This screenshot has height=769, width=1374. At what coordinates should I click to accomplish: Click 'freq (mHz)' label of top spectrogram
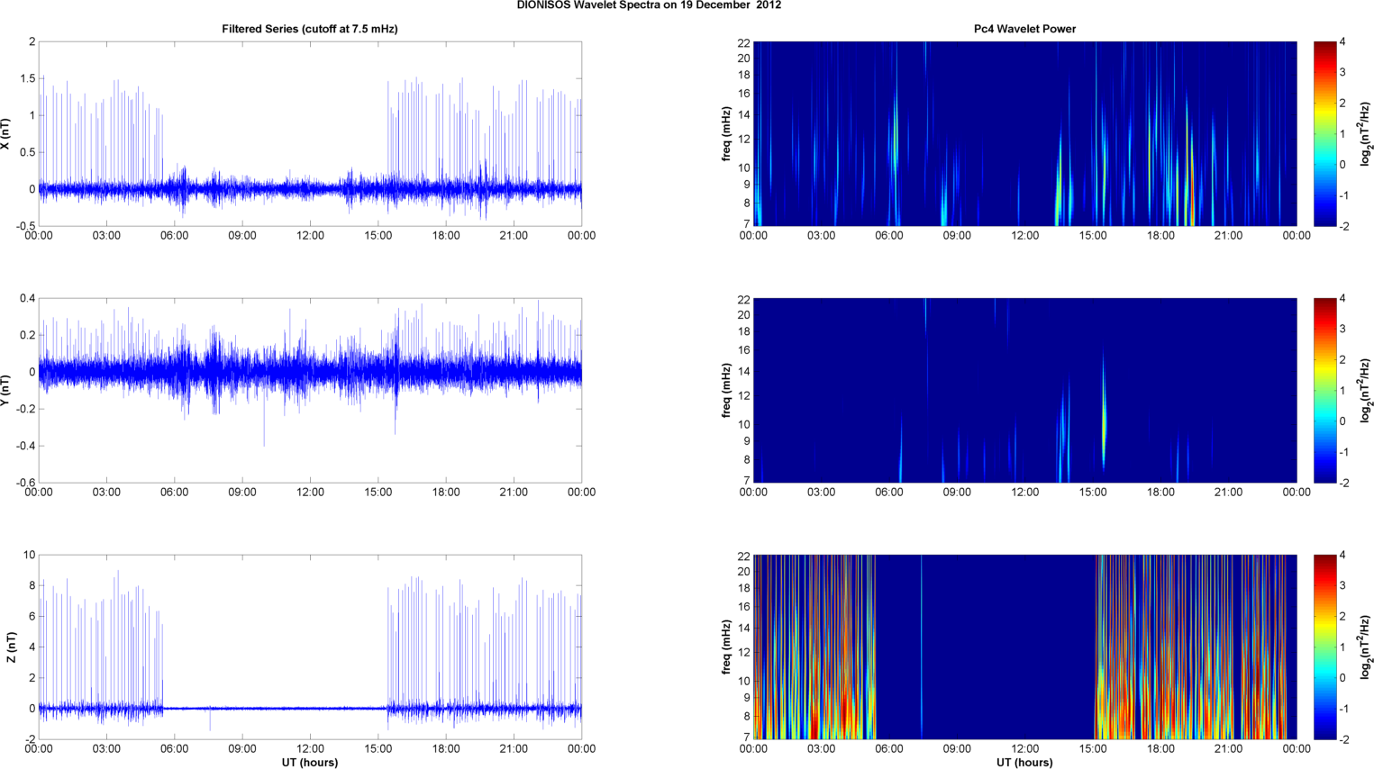(x=726, y=134)
